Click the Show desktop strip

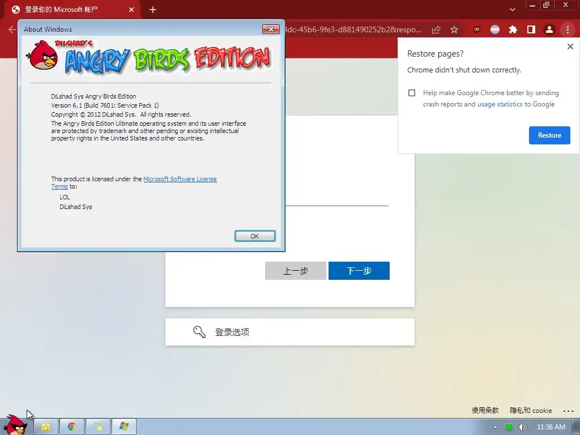click(575, 427)
